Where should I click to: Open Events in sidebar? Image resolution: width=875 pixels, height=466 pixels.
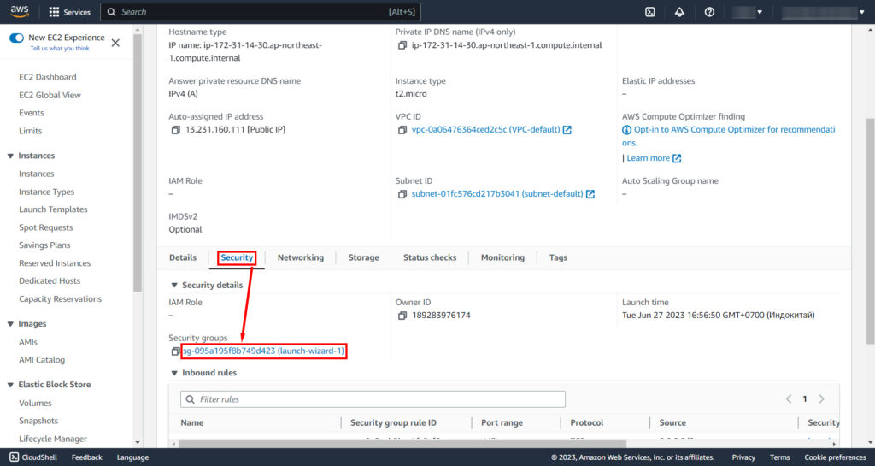tap(32, 113)
